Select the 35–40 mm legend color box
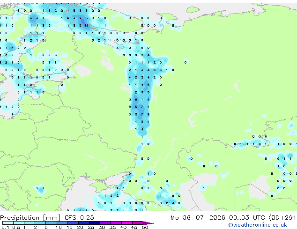297x229 pixels. tap(116, 223)
